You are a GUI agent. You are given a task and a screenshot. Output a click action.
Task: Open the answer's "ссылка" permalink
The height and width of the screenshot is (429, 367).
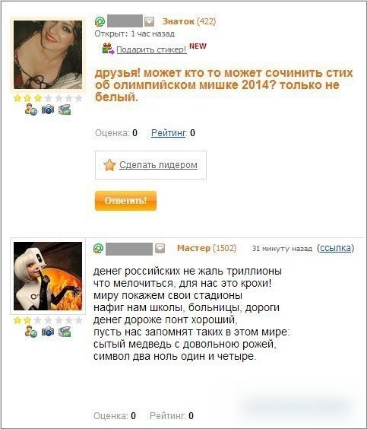[x=335, y=248]
